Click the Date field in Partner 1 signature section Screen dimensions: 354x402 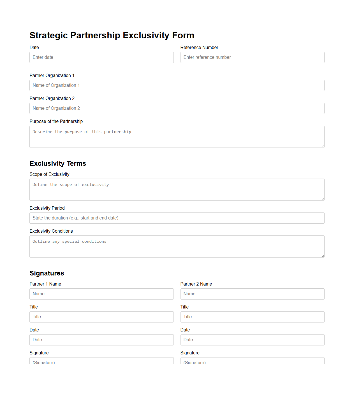coord(101,340)
